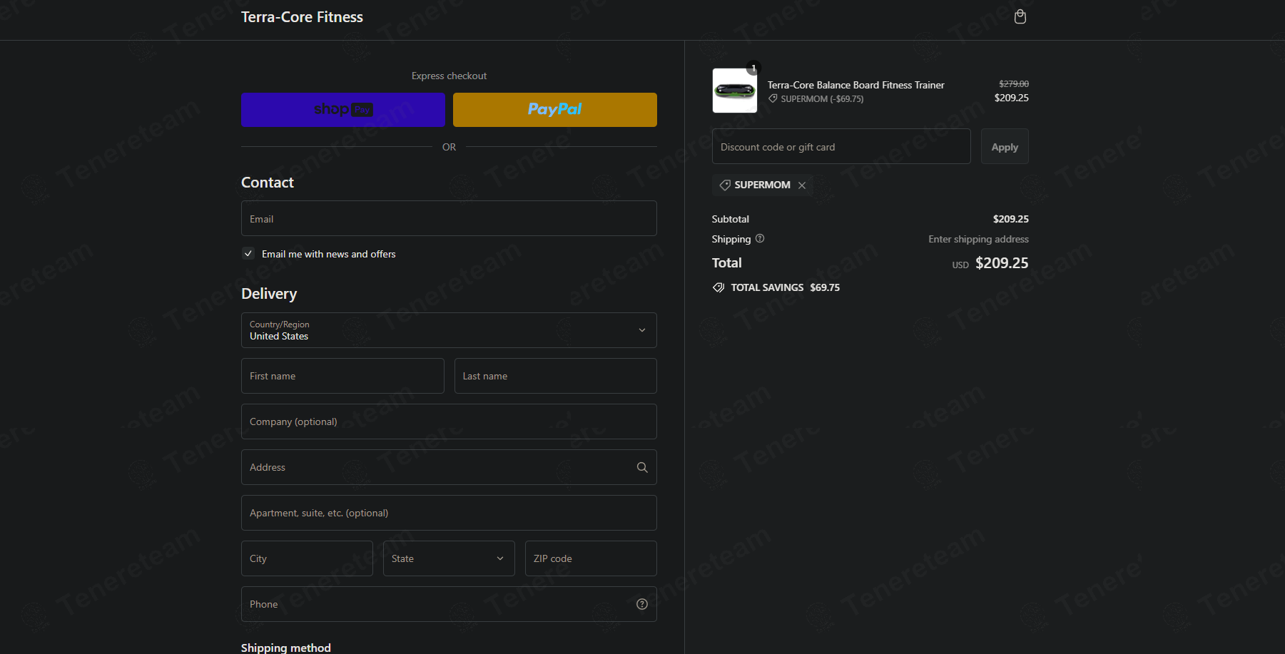Screen dimensions: 1285x654
Task: Click the ZIP code field
Action: [x=591, y=558]
